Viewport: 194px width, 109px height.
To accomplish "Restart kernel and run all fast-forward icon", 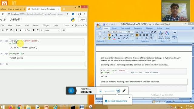I will coord(42,30).
